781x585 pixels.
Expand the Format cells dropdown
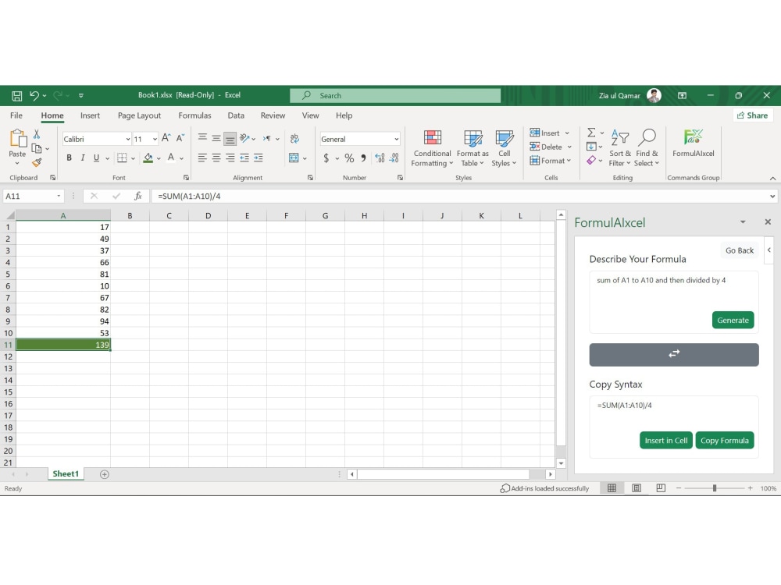[569, 161]
